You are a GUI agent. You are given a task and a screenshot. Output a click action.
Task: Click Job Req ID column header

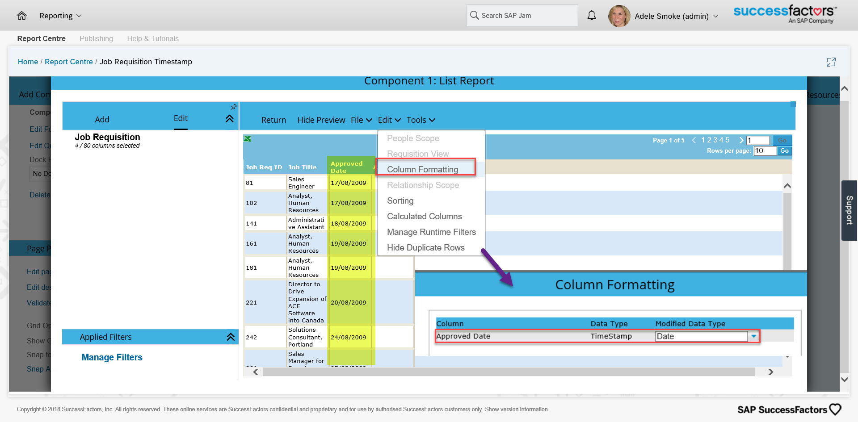point(264,167)
